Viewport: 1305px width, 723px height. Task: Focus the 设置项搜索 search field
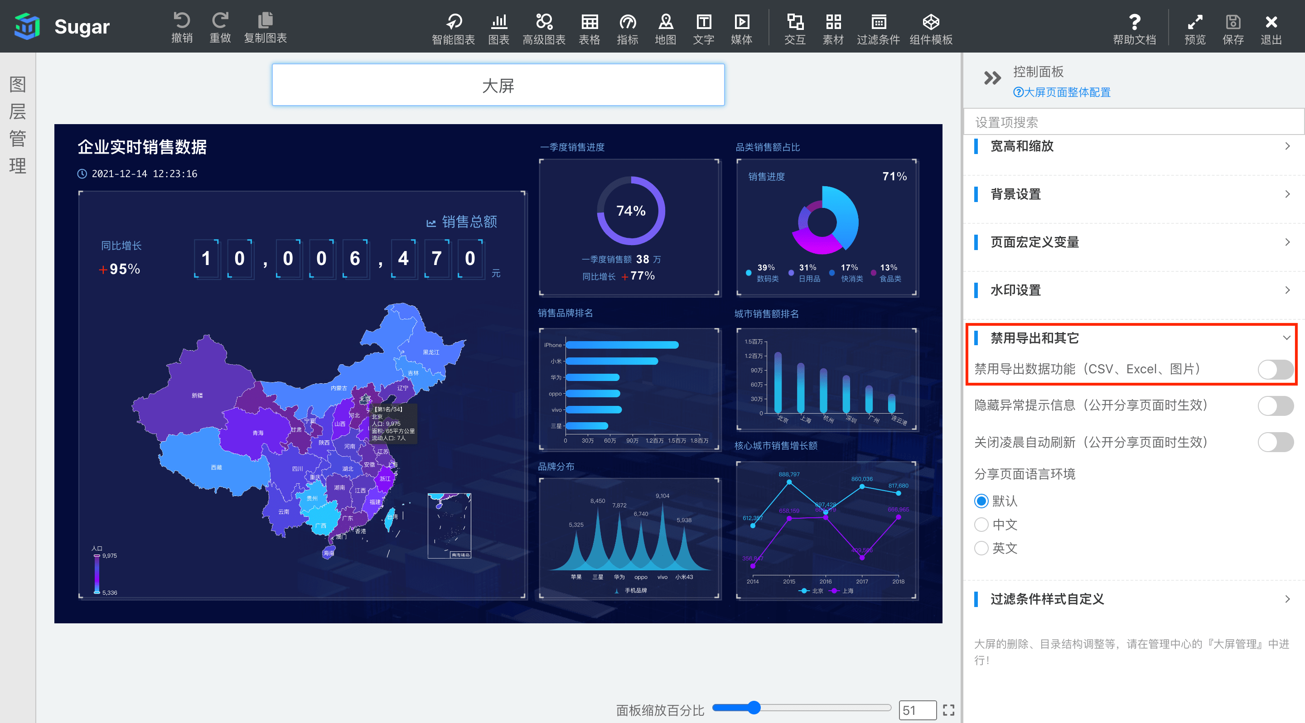click(1134, 122)
